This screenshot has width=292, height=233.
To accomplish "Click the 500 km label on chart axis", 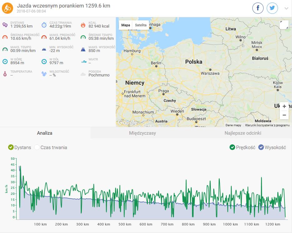I will (125, 224).
